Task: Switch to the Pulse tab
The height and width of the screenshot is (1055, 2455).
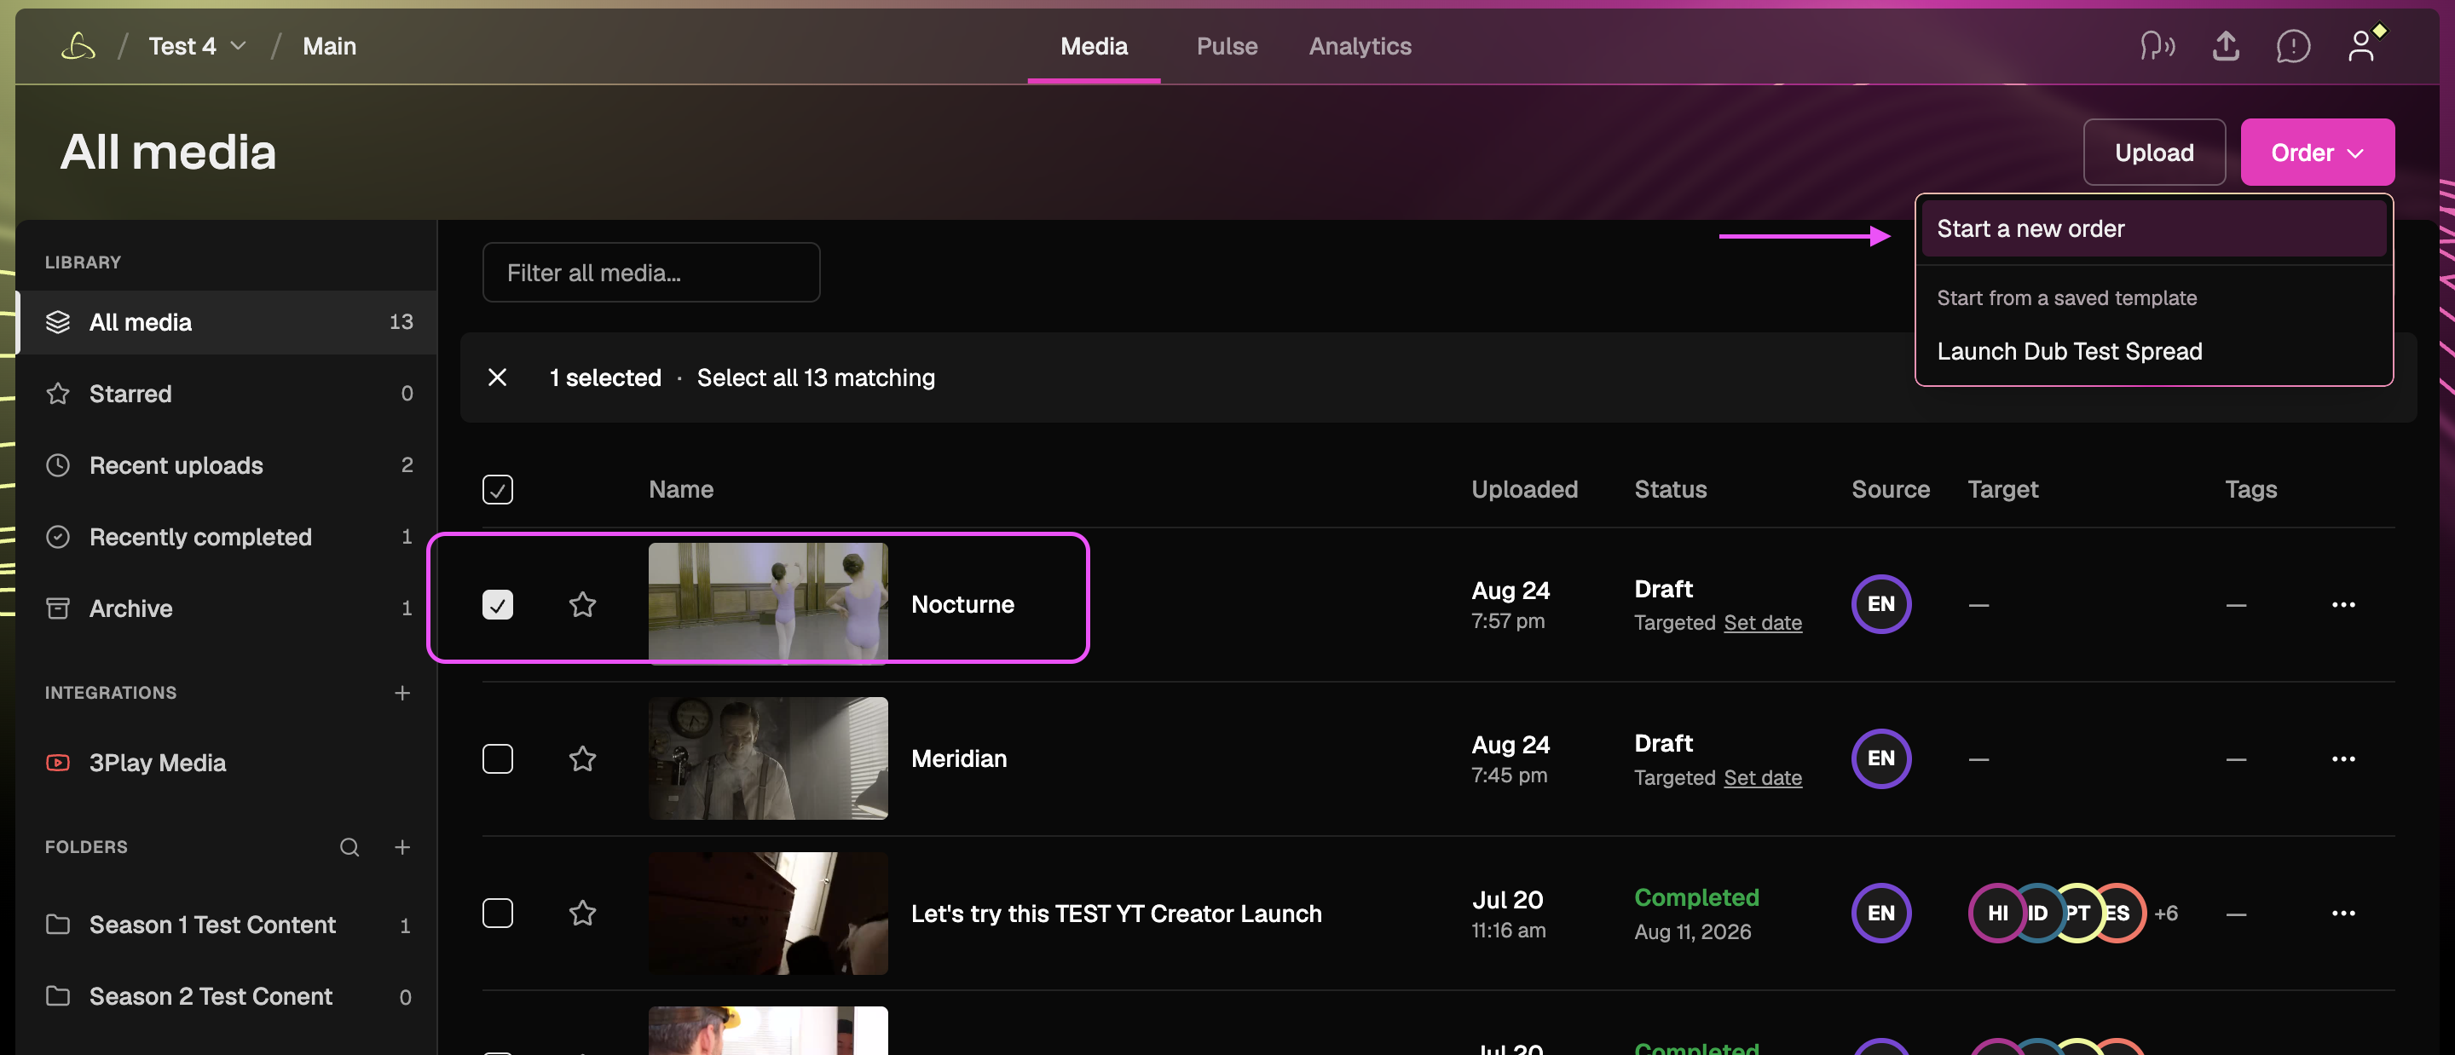Action: coord(1227,46)
